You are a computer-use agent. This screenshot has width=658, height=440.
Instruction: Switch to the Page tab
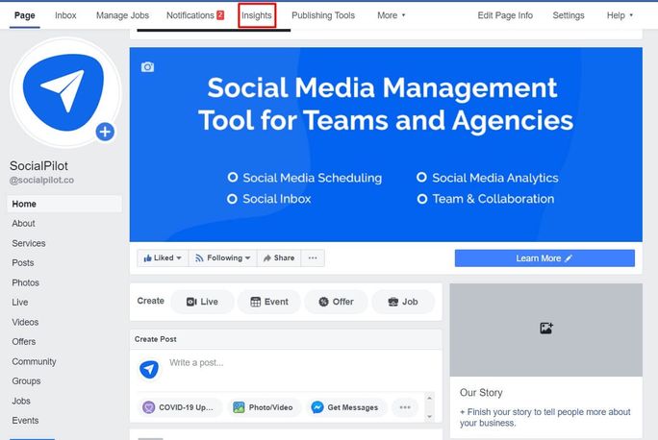tap(25, 15)
